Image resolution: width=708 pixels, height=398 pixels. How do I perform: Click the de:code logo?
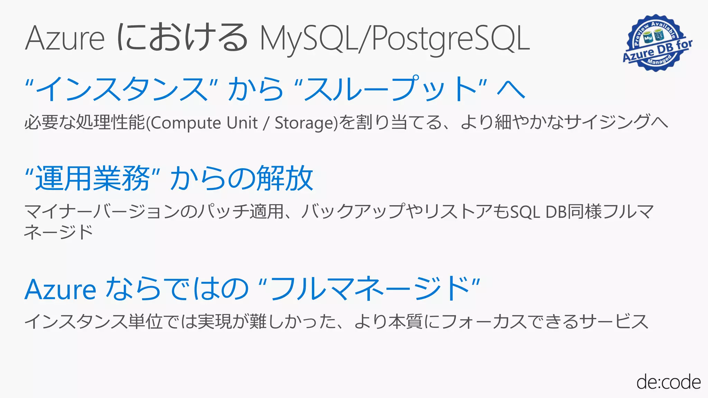pyautogui.click(x=668, y=382)
